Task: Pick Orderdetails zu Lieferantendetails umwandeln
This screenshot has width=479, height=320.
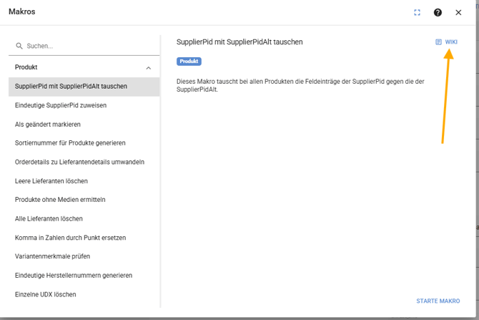Action: [79, 162]
